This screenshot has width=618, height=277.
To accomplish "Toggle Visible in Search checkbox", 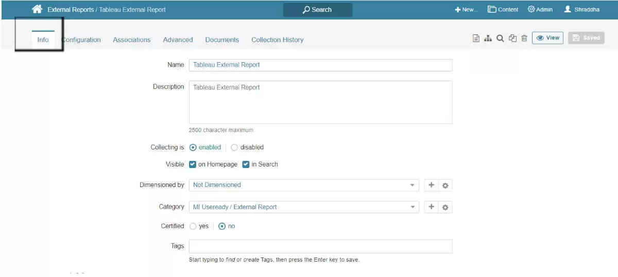I will [246, 164].
